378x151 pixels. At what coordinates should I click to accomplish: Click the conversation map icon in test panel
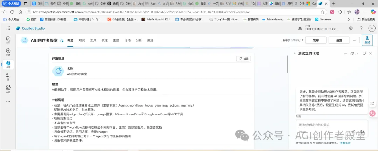pos(352,53)
